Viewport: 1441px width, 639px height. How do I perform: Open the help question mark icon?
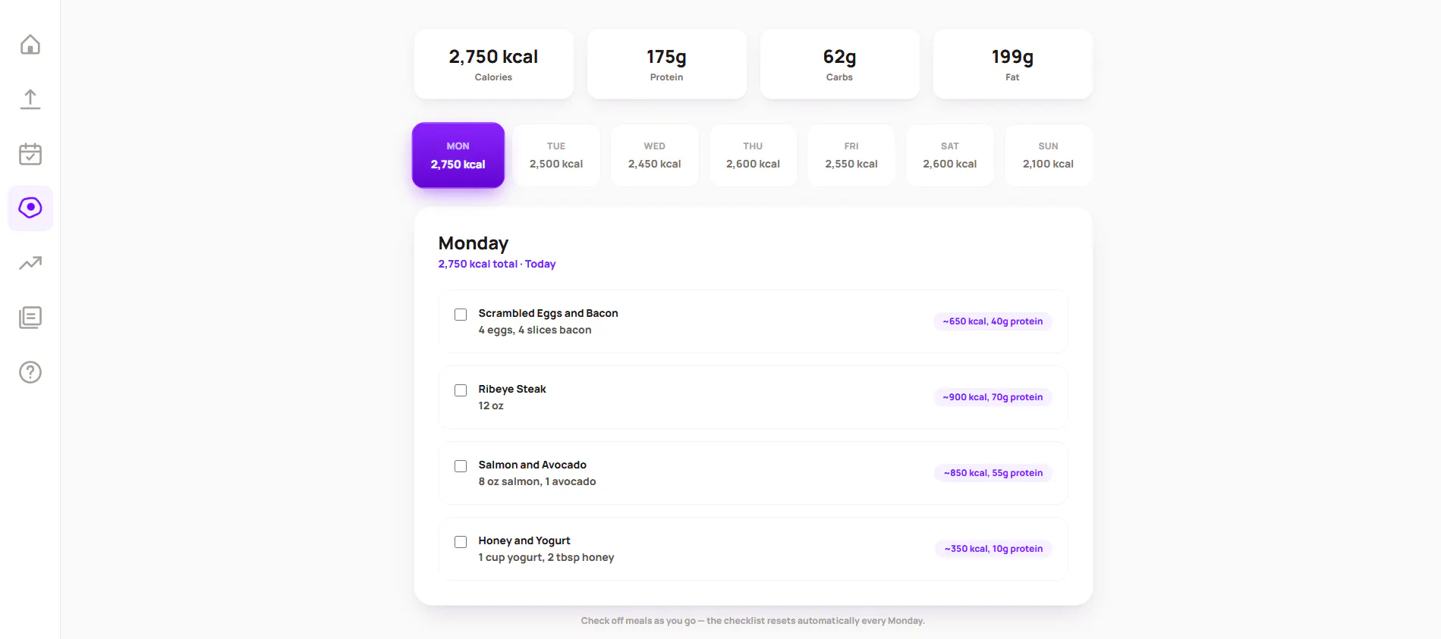click(30, 372)
